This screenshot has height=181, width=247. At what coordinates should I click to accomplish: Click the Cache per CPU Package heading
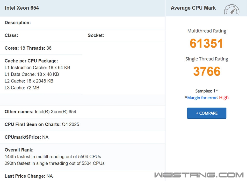click(31, 61)
